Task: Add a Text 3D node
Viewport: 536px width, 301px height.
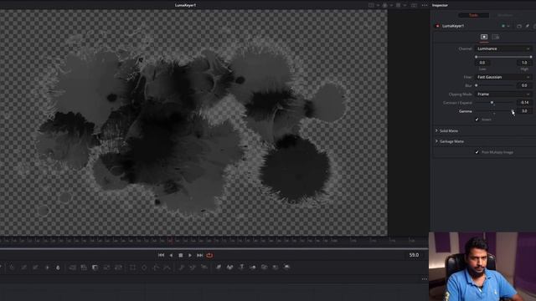Action: coord(241,268)
